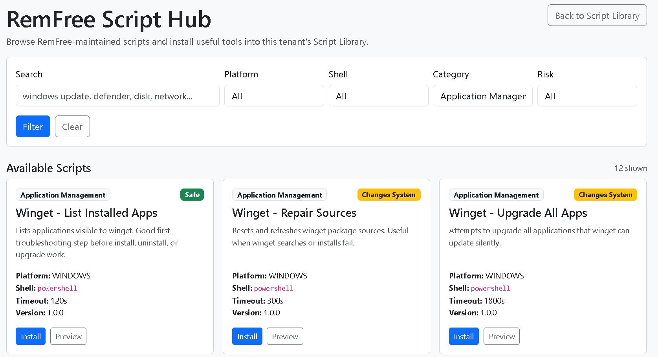
Task: Click the RemFree Script Hub heading
Action: tap(109, 19)
